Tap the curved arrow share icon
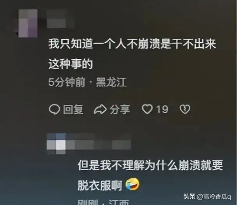Viewport: 237px width, 205px height. pos(100,109)
